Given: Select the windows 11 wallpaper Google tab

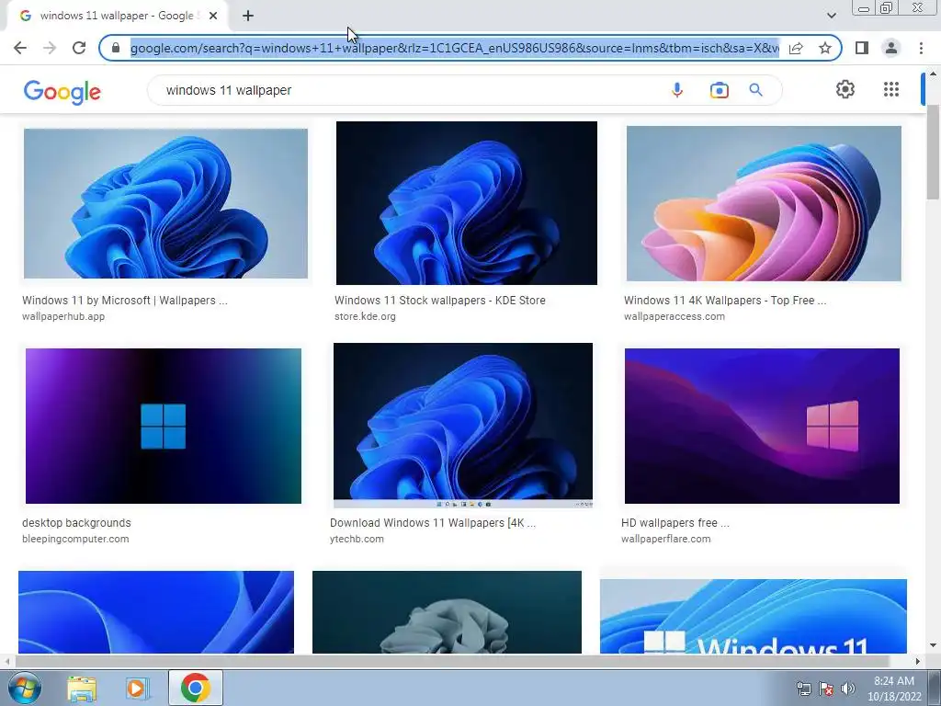Looking at the screenshot, I should click(117, 16).
